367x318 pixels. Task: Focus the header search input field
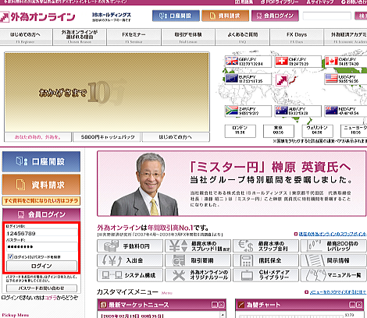(x=327, y=16)
